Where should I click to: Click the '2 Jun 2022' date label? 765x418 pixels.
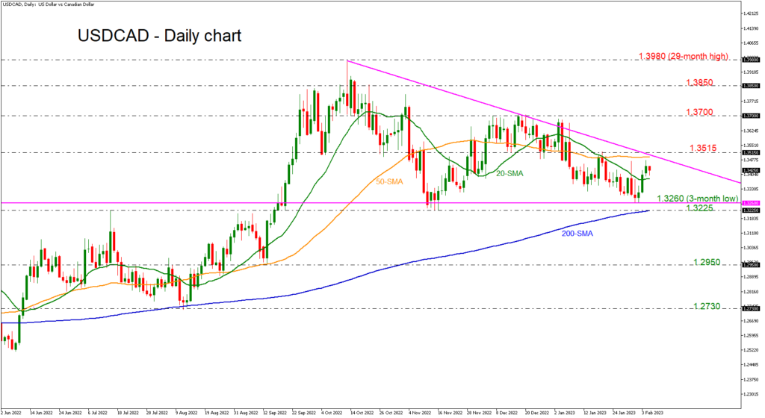[x=12, y=413]
